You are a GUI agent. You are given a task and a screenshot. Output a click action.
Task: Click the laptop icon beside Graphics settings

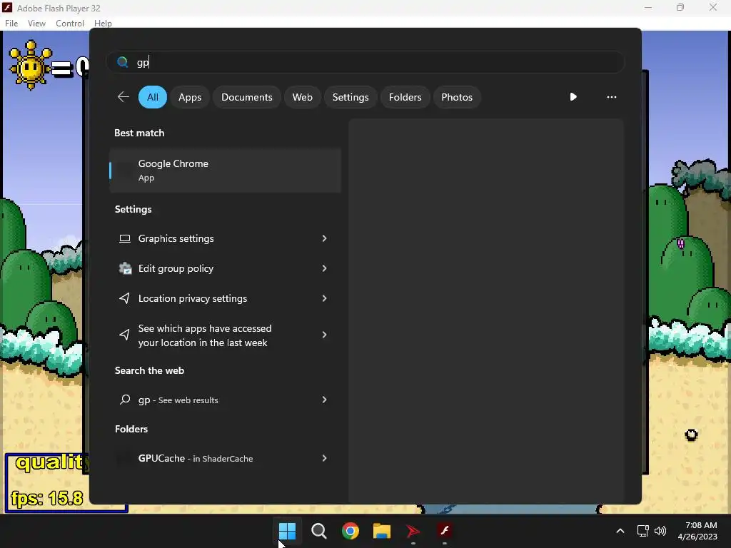tap(124, 238)
